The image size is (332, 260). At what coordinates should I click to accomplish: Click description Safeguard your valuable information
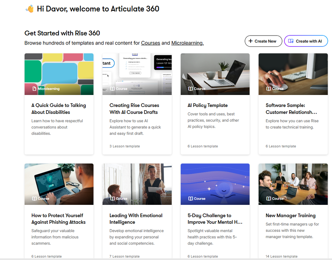tap(55, 237)
